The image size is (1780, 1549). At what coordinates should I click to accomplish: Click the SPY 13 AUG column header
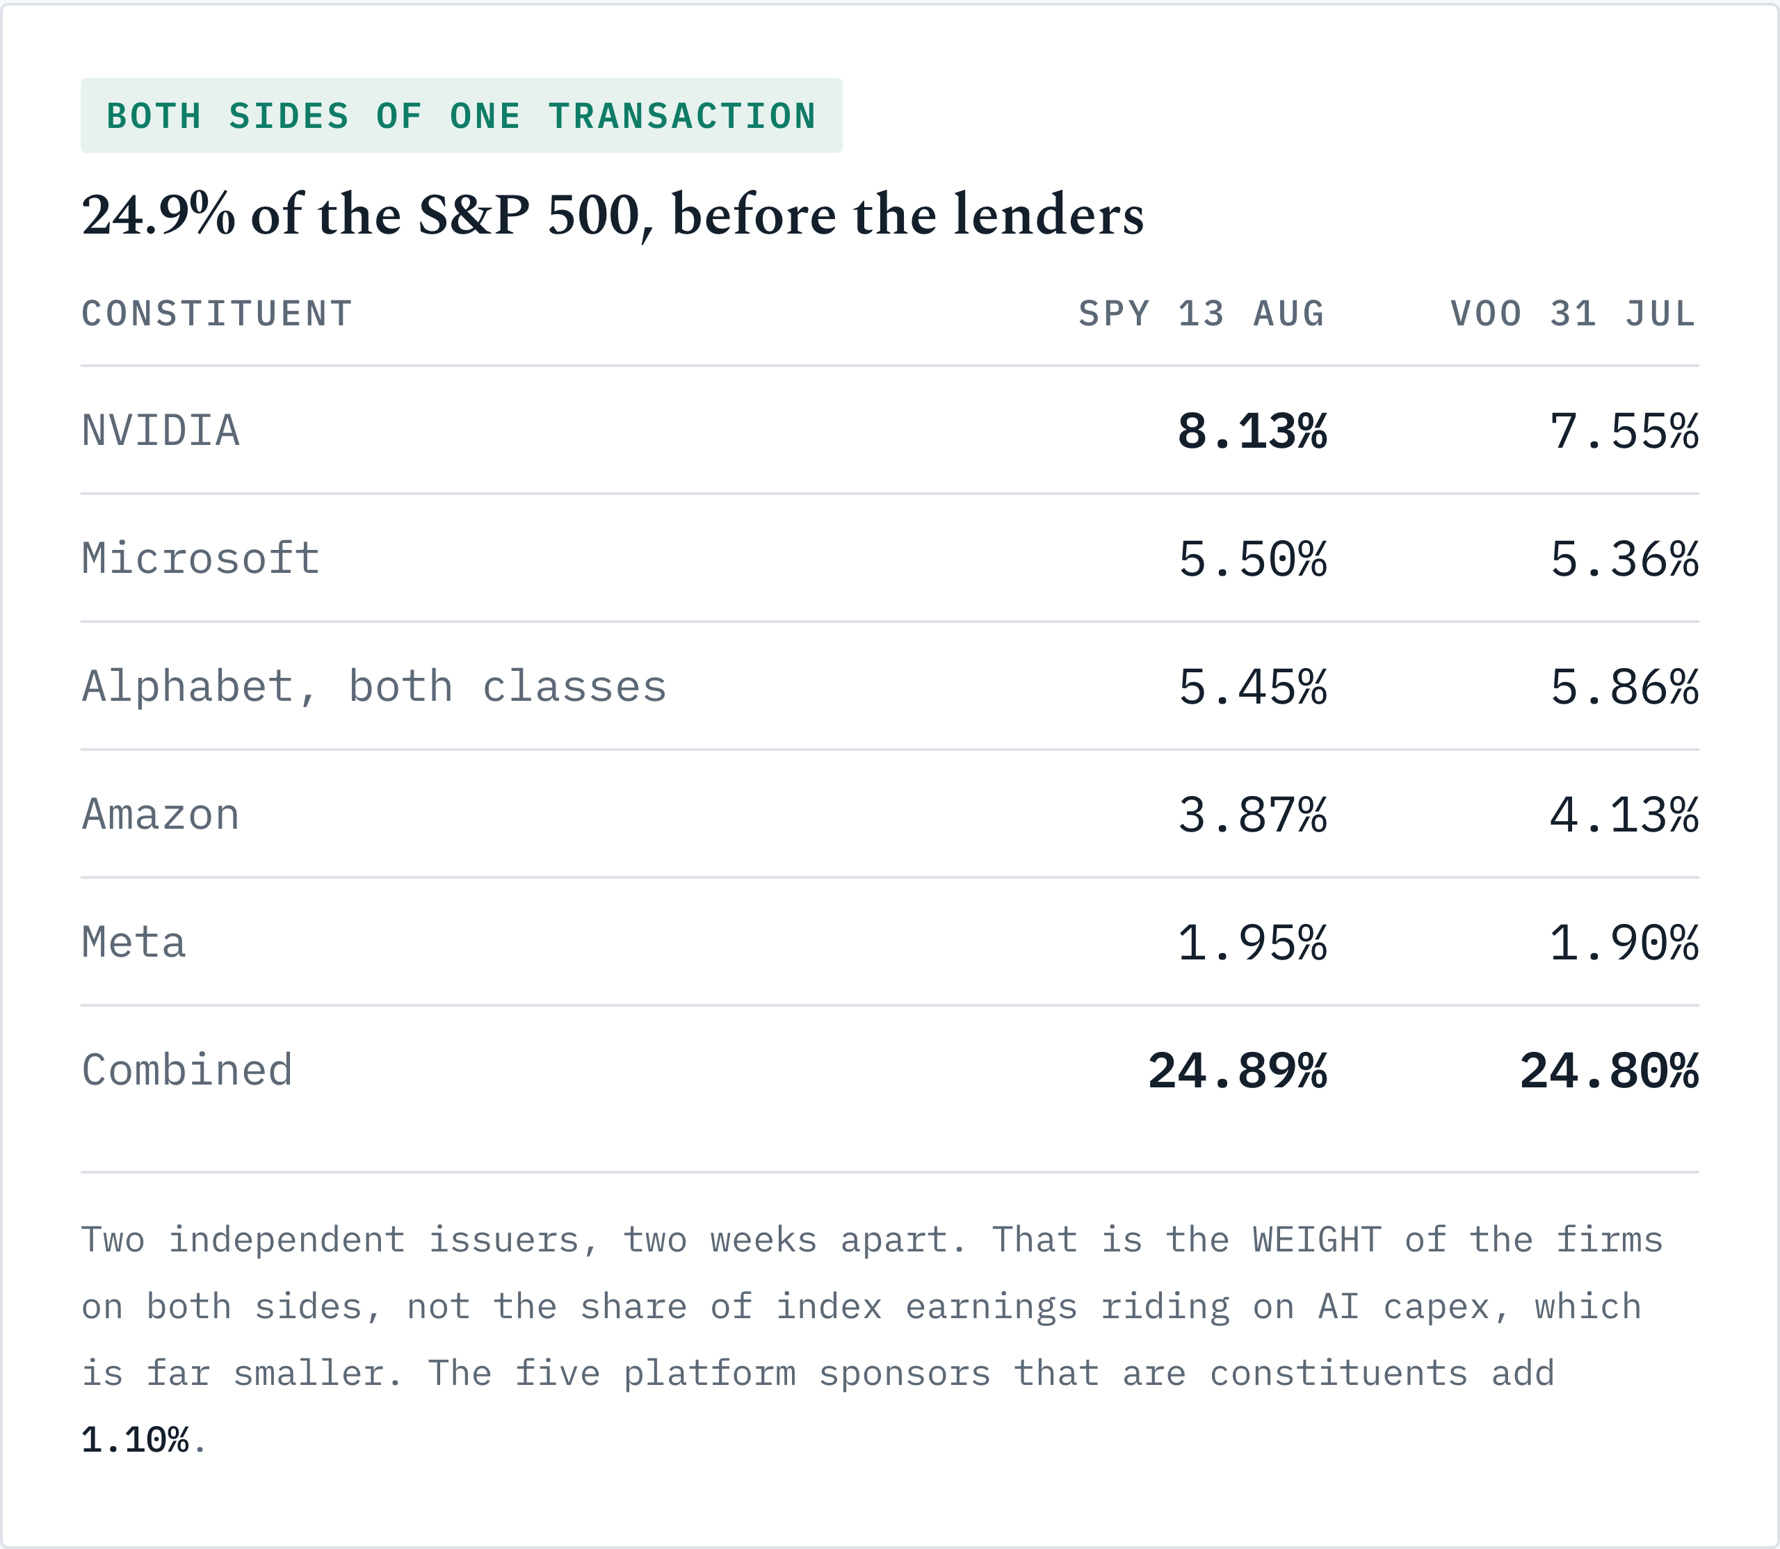[1201, 314]
